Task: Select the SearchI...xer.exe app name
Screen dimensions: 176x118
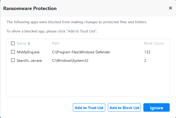Action: (x=29, y=61)
